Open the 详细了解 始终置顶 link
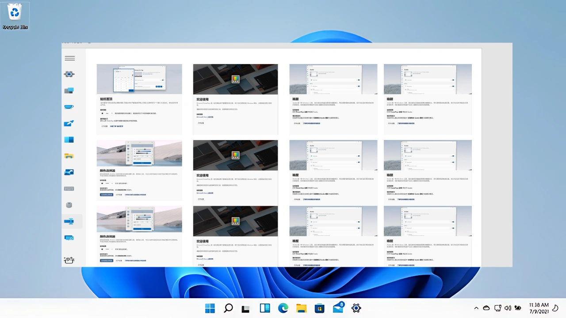This screenshot has width=566, height=318. tap(117, 126)
